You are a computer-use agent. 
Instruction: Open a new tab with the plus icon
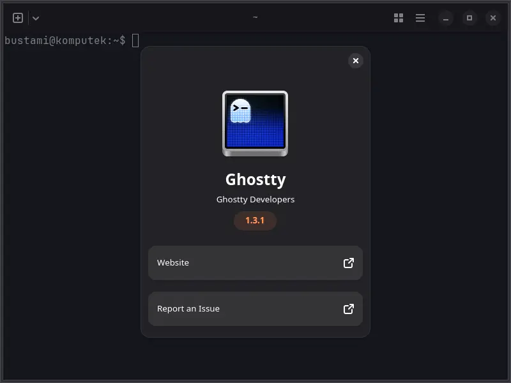(x=18, y=18)
